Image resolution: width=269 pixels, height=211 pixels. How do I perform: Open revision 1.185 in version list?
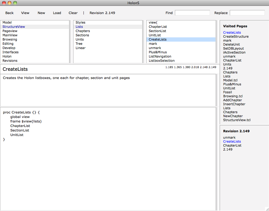click(169, 67)
